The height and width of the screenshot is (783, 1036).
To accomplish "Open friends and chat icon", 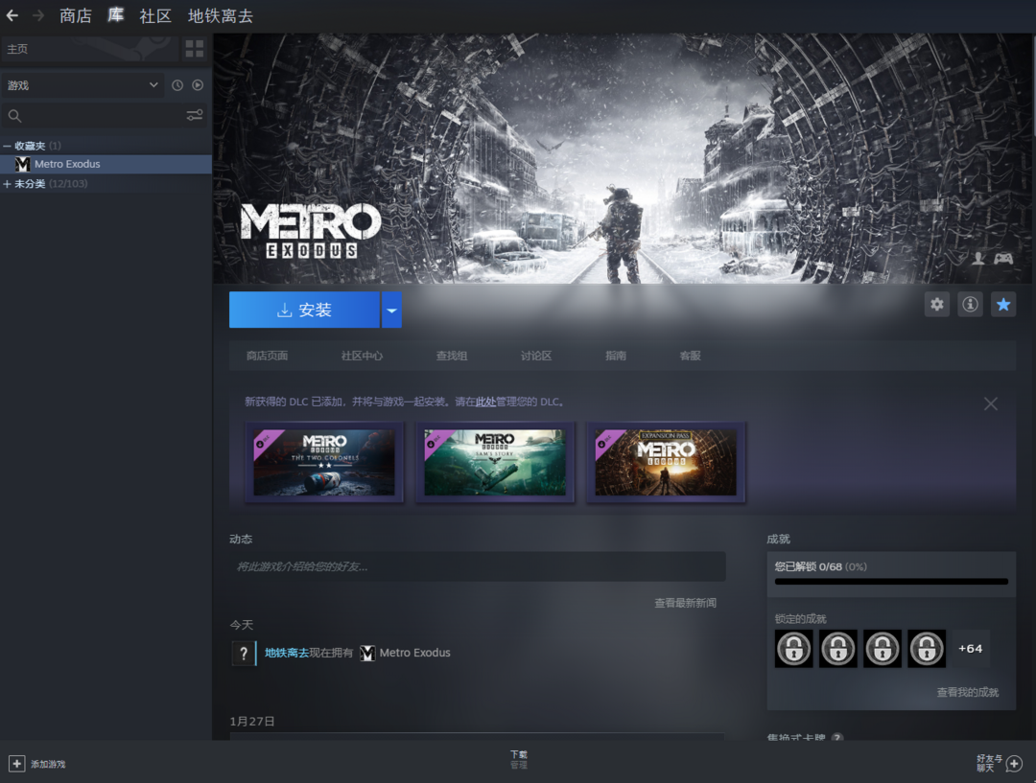I will (1013, 764).
